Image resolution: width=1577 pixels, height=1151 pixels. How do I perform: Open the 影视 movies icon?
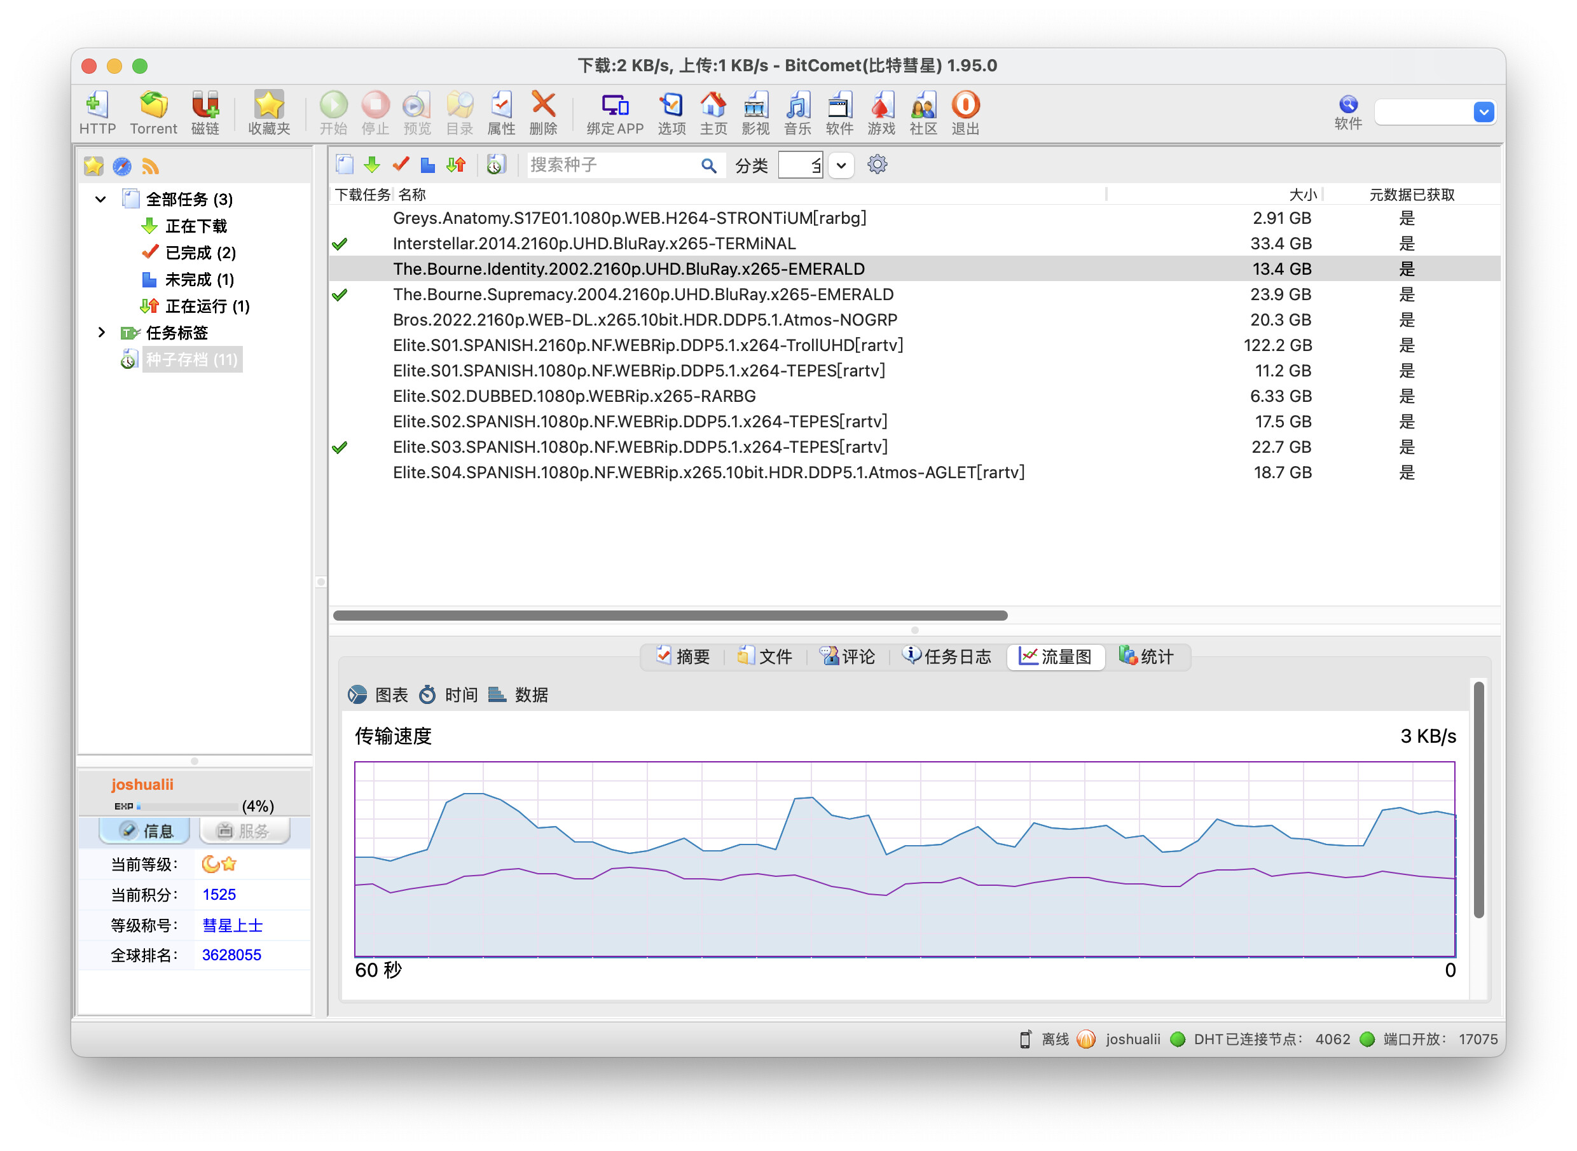click(x=755, y=112)
